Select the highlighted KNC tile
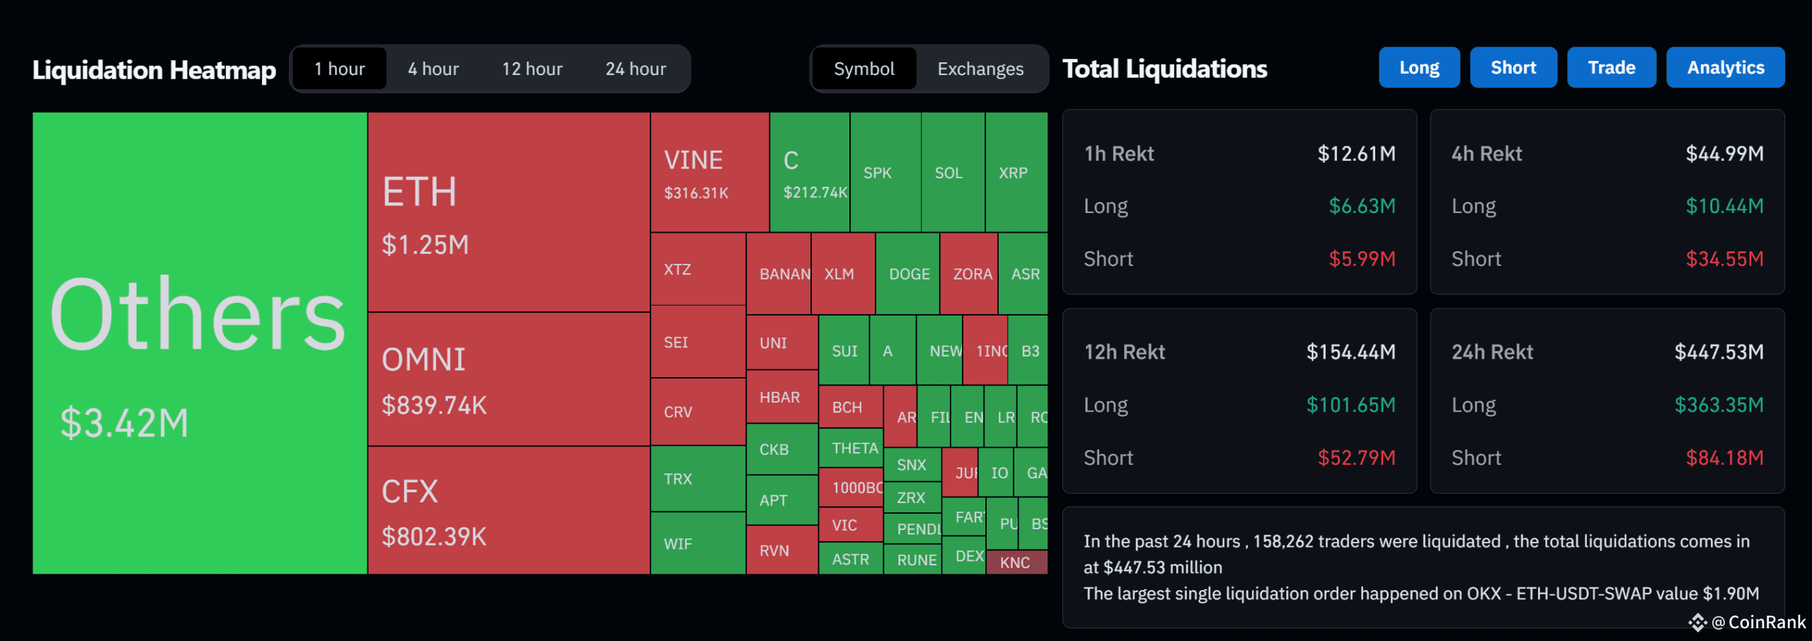The image size is (1812, 641). point(1016,562)
